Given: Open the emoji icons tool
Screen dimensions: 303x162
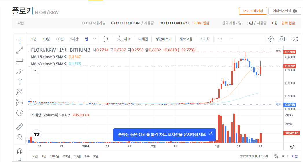Looking at the screenshot, I should coord(20,113).
